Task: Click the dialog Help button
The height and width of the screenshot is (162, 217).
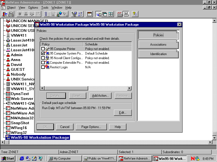Action: 118,127
